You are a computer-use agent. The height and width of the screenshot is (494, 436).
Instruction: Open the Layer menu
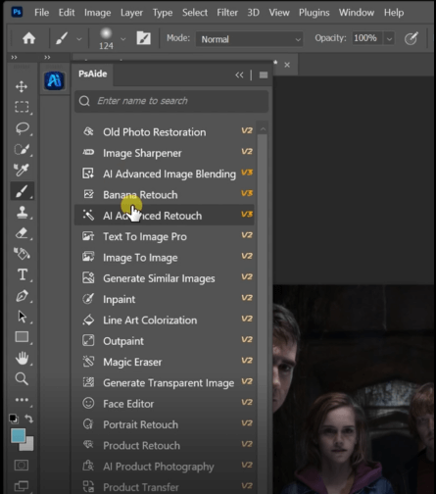click(131, 13)
